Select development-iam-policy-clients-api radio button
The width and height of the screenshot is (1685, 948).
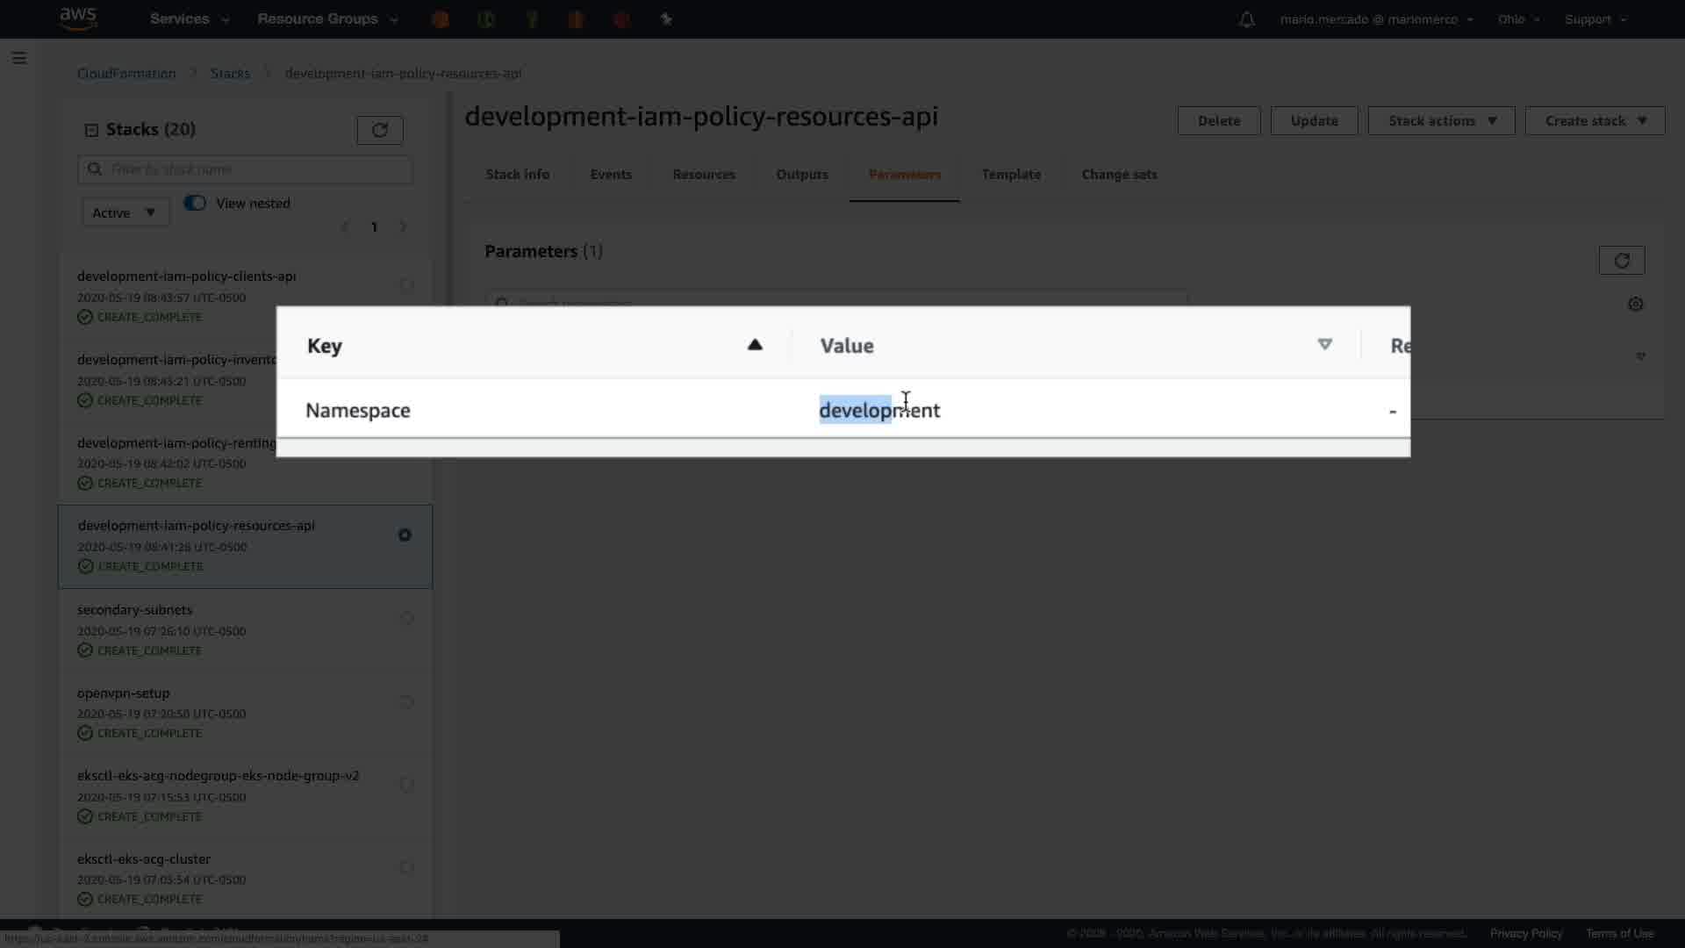click(406, 284)
